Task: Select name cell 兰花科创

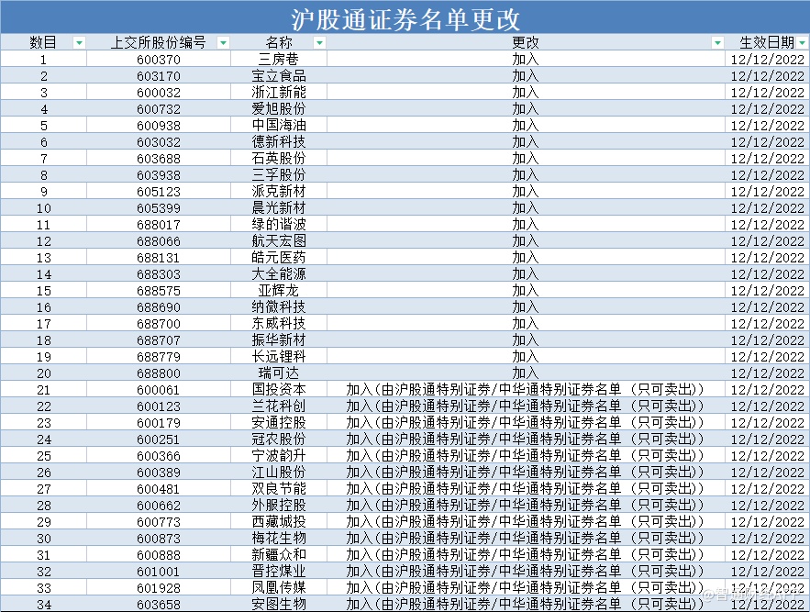Action: pos(279,406)
